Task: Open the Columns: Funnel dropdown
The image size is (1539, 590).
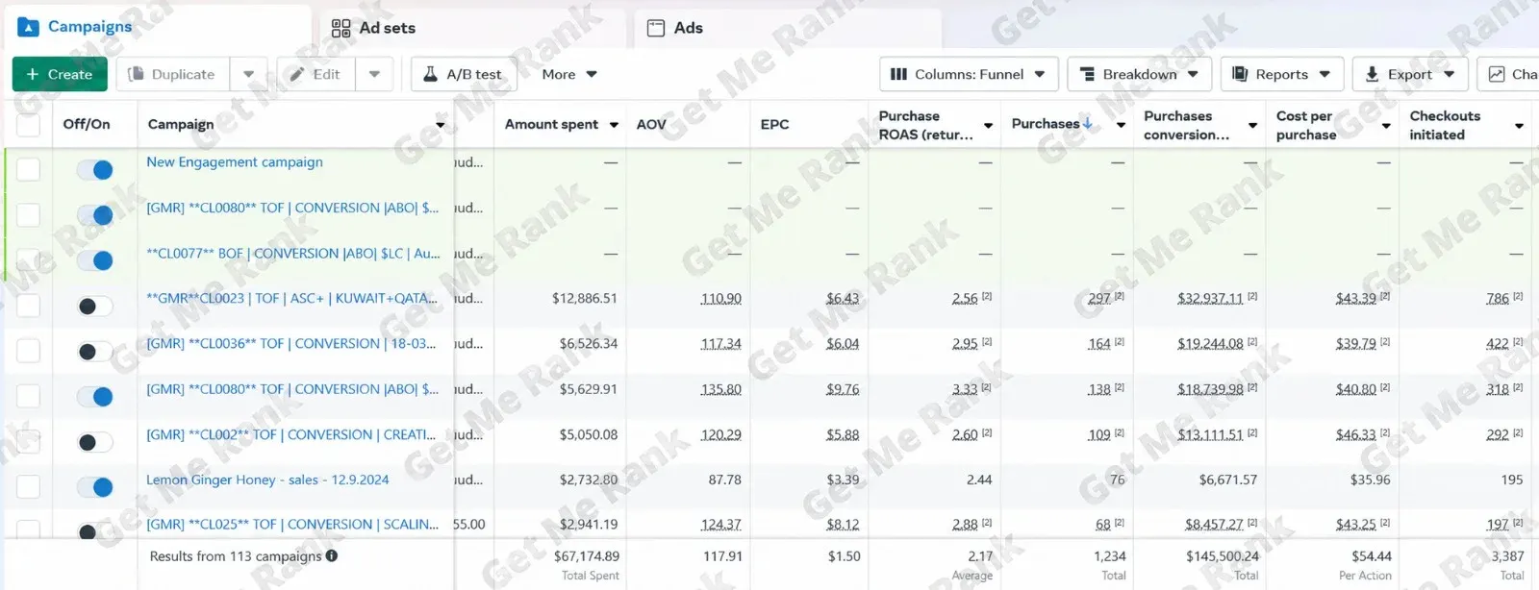Action: click(969, 74)
